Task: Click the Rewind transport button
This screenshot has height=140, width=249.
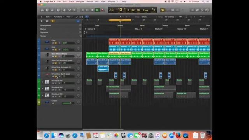Action: click(x=82, y=10)
